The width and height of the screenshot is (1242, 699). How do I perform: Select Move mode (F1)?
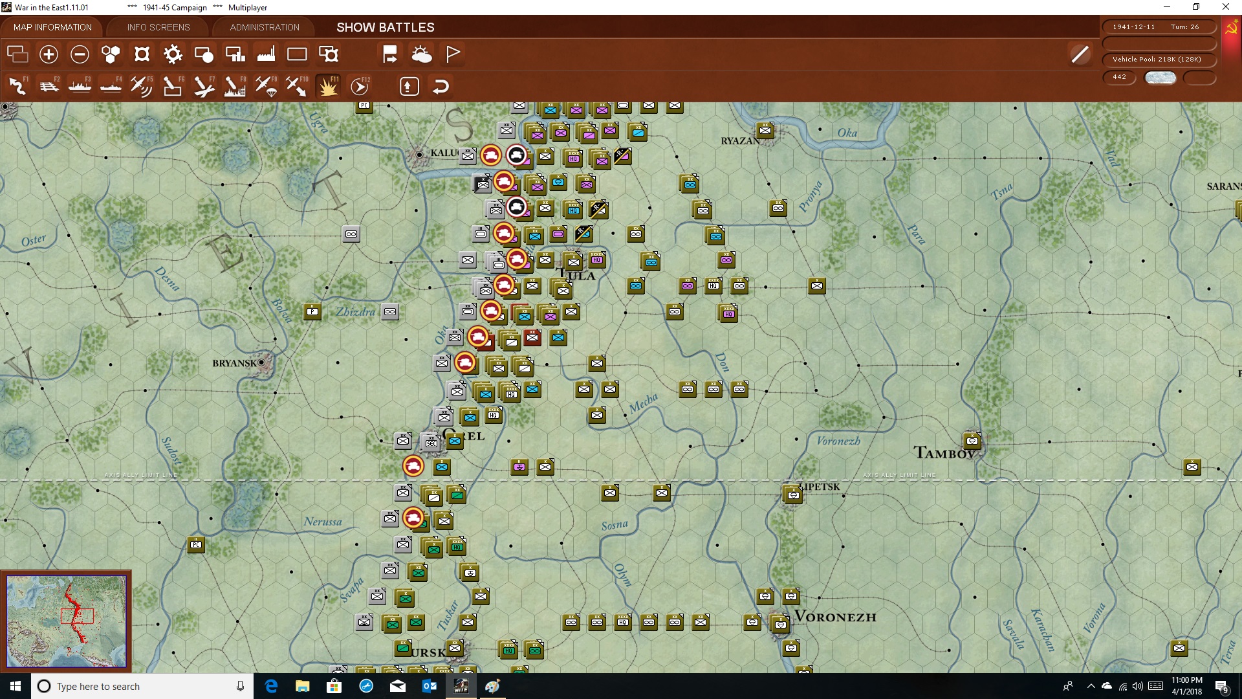(x=17, y=86)
